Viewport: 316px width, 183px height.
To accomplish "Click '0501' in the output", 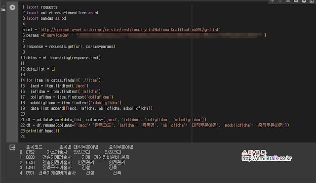I will coord(30,173).
